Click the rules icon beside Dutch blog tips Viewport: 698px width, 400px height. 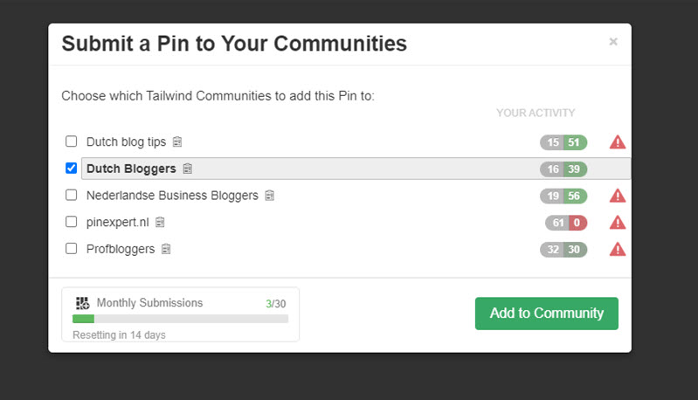coord(177,141)
